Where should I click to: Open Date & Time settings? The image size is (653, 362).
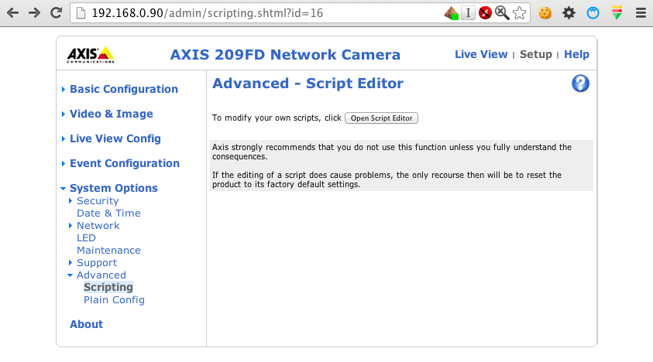pyautogui.click(x=108, y=213)
